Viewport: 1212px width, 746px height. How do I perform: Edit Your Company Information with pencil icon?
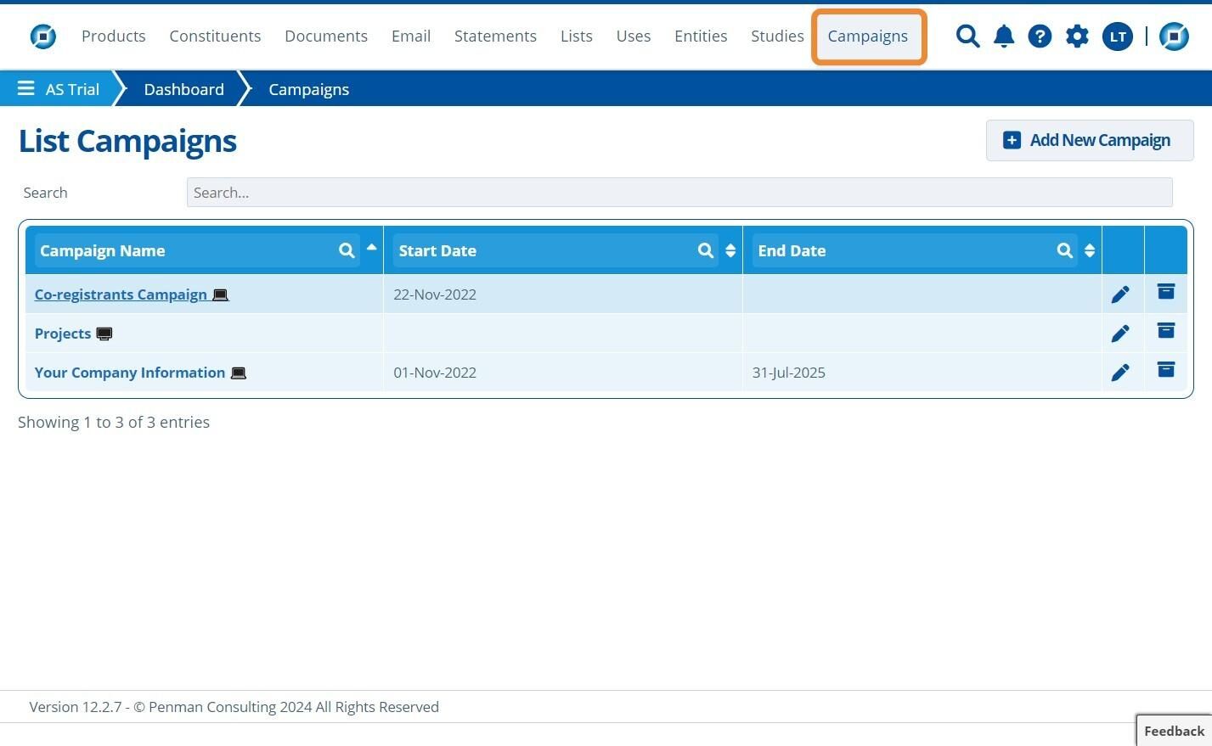click(1120, 373)
